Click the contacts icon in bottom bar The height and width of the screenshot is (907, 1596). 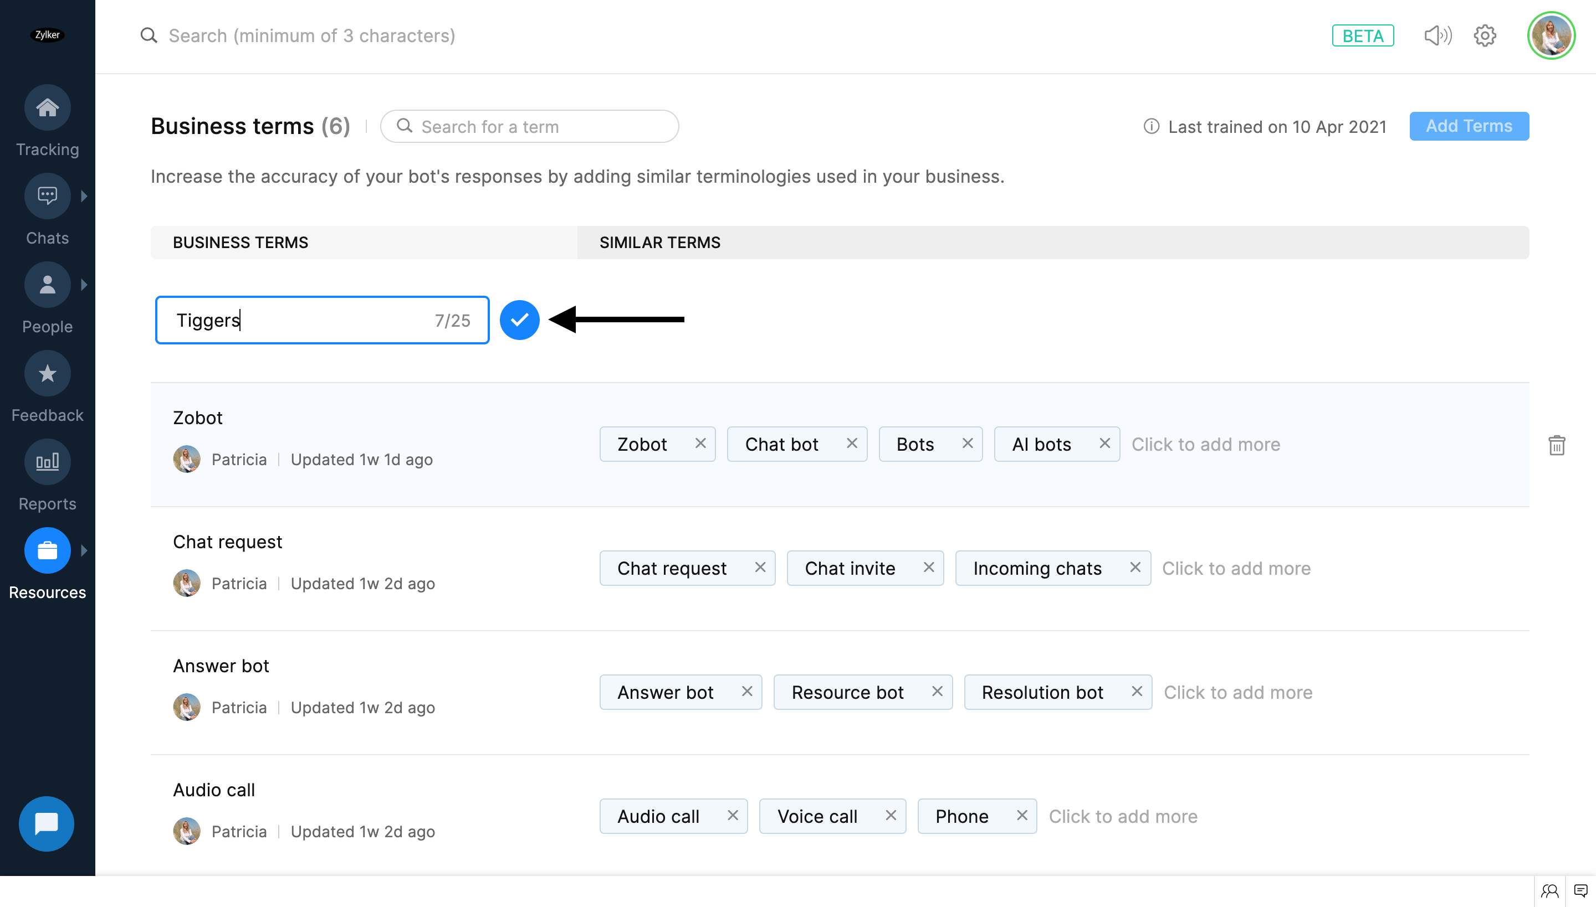point(1550,891)
